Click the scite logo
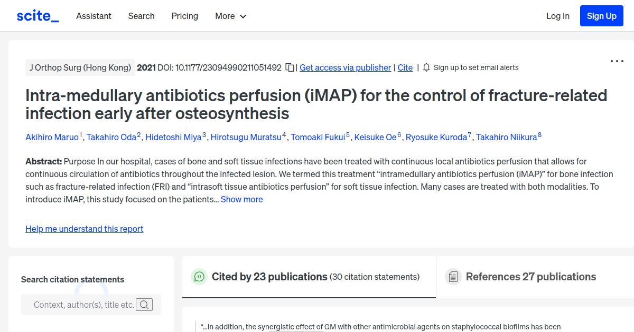 pyautogui.click(x=37, y=15)
